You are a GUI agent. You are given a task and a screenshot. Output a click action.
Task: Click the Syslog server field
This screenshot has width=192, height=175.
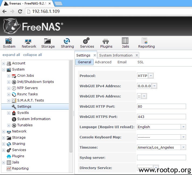(161, 157)
